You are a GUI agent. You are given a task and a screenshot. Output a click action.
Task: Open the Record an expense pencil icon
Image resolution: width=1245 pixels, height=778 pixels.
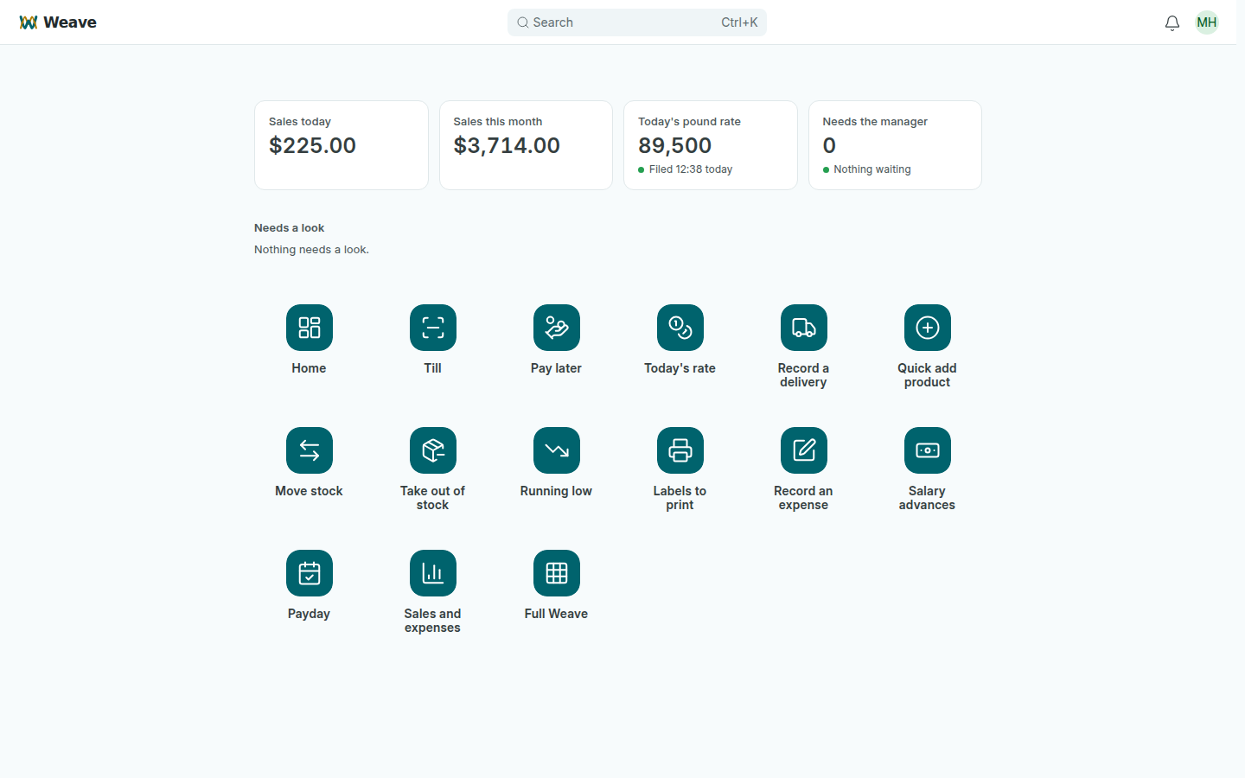pyautogui.click(x=804, y=450)
